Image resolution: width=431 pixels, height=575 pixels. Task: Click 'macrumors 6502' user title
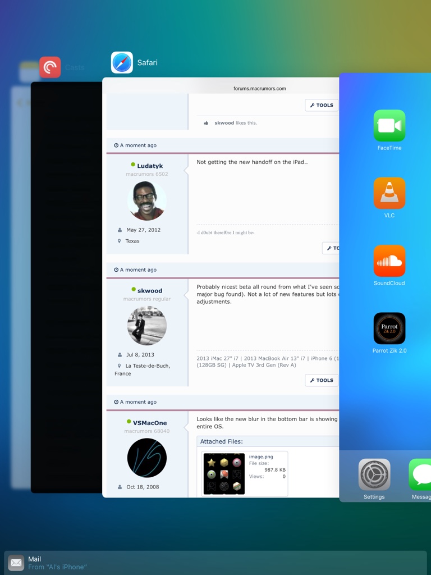147,174
